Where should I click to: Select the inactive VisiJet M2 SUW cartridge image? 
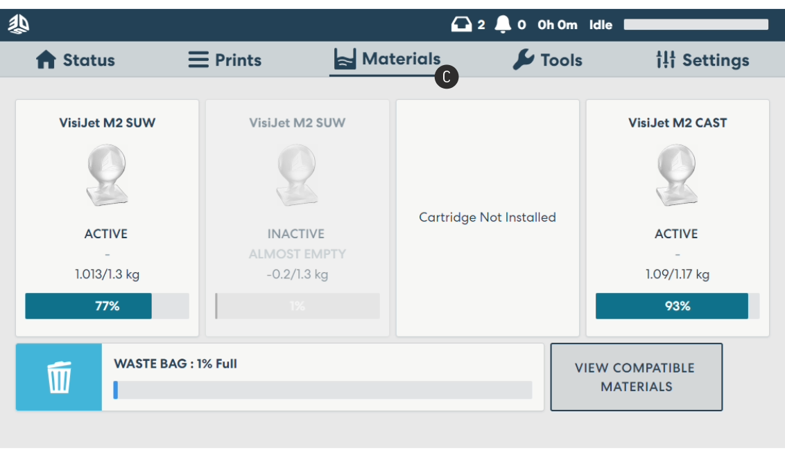click(297, 175)
